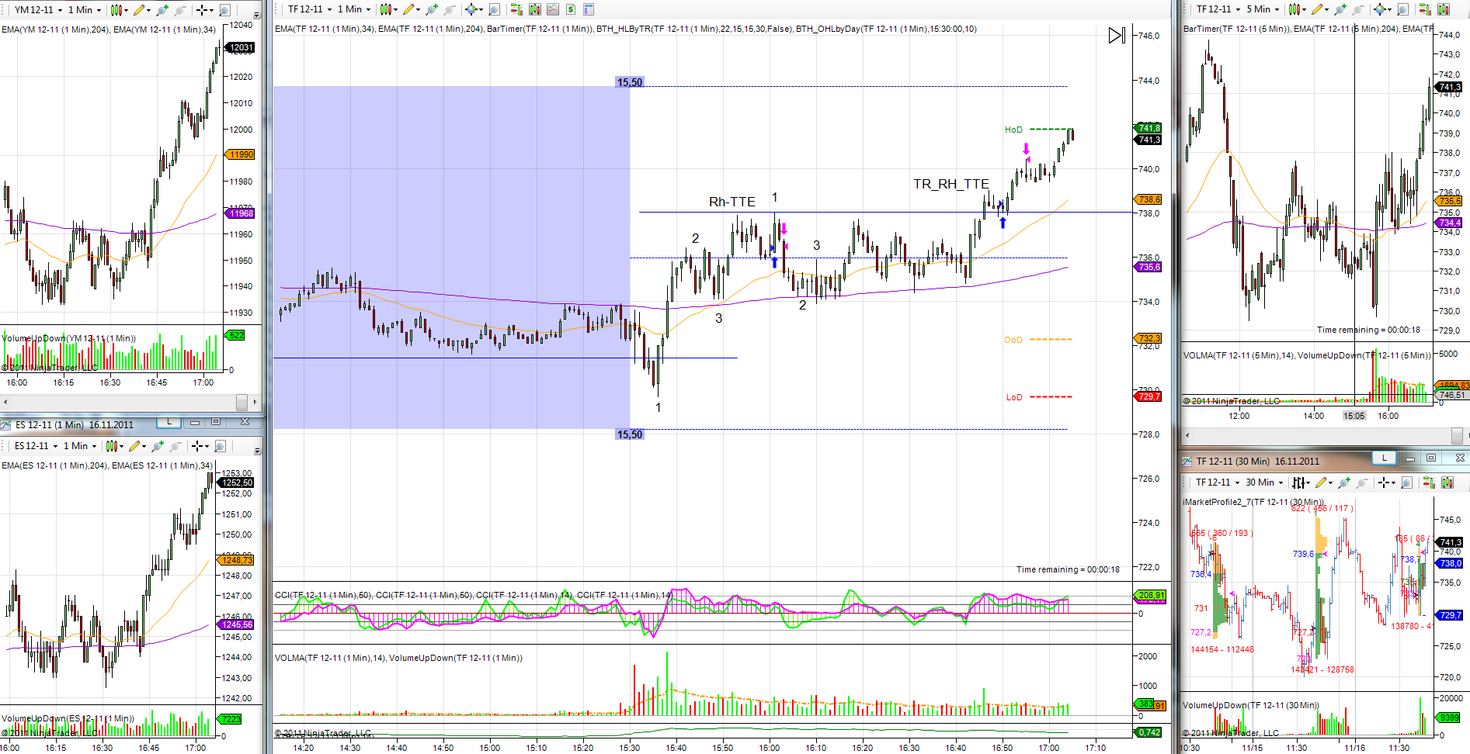Screen dimensions: 1470x754
Task: Activate zoom frame tool in TF 5 Min chart
Action: [x=1402, y=9]
